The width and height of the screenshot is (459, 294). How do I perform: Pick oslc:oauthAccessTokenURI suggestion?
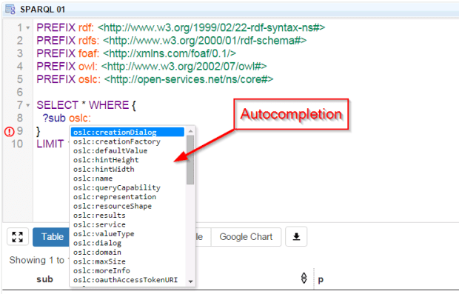127,280
